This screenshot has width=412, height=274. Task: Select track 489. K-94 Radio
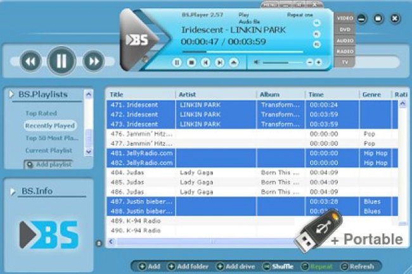252,221
